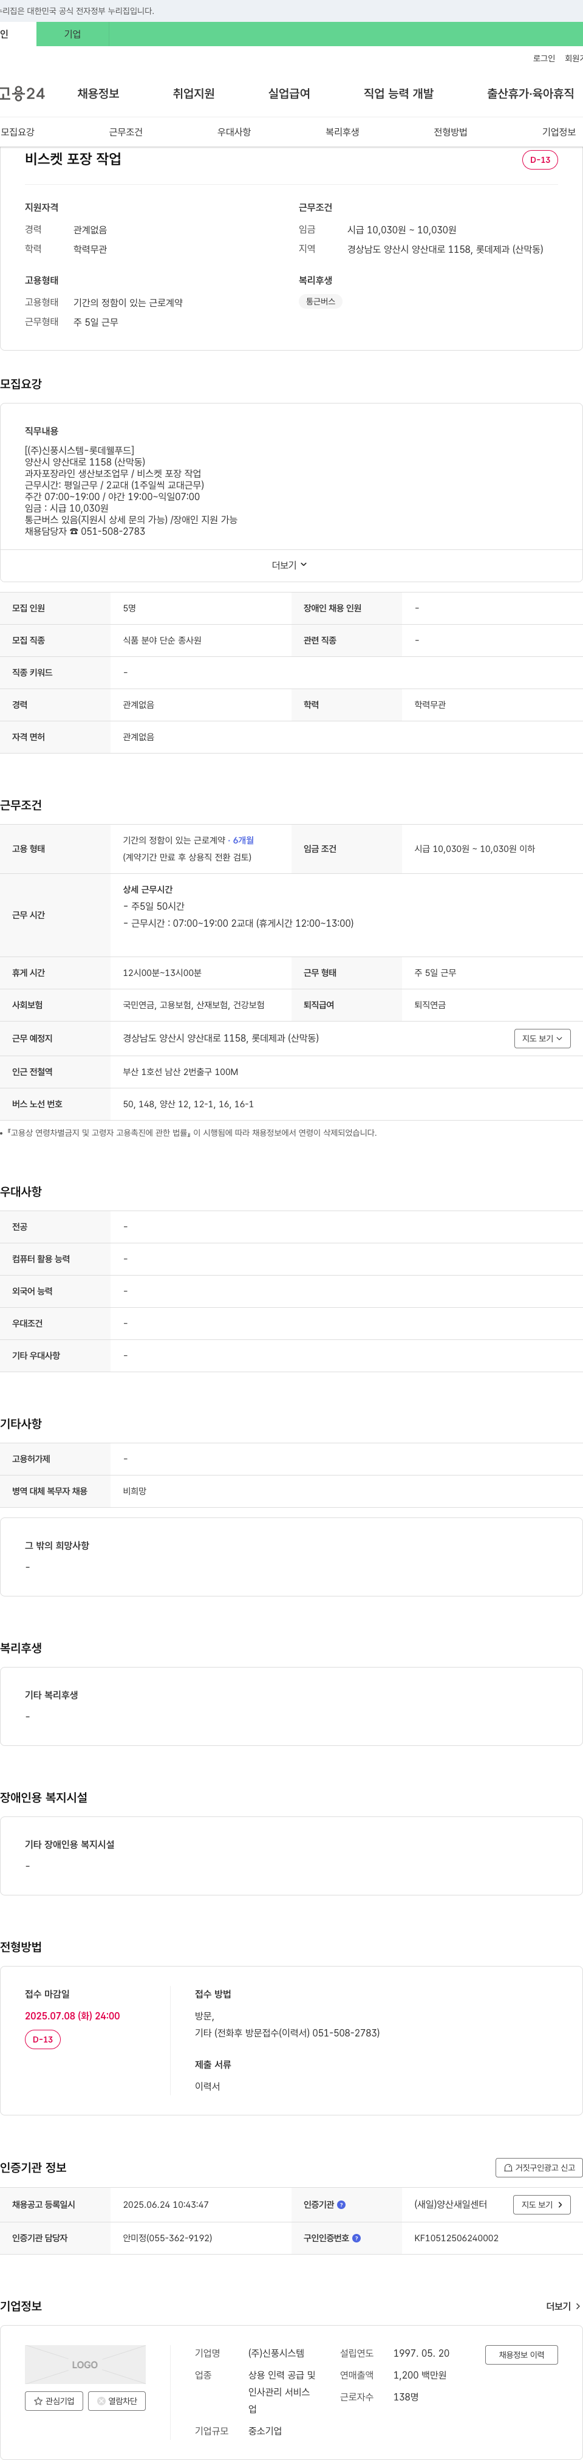
Task: Click the 구인인증번호 value KF10512506240002
Action: point(456,2238)
